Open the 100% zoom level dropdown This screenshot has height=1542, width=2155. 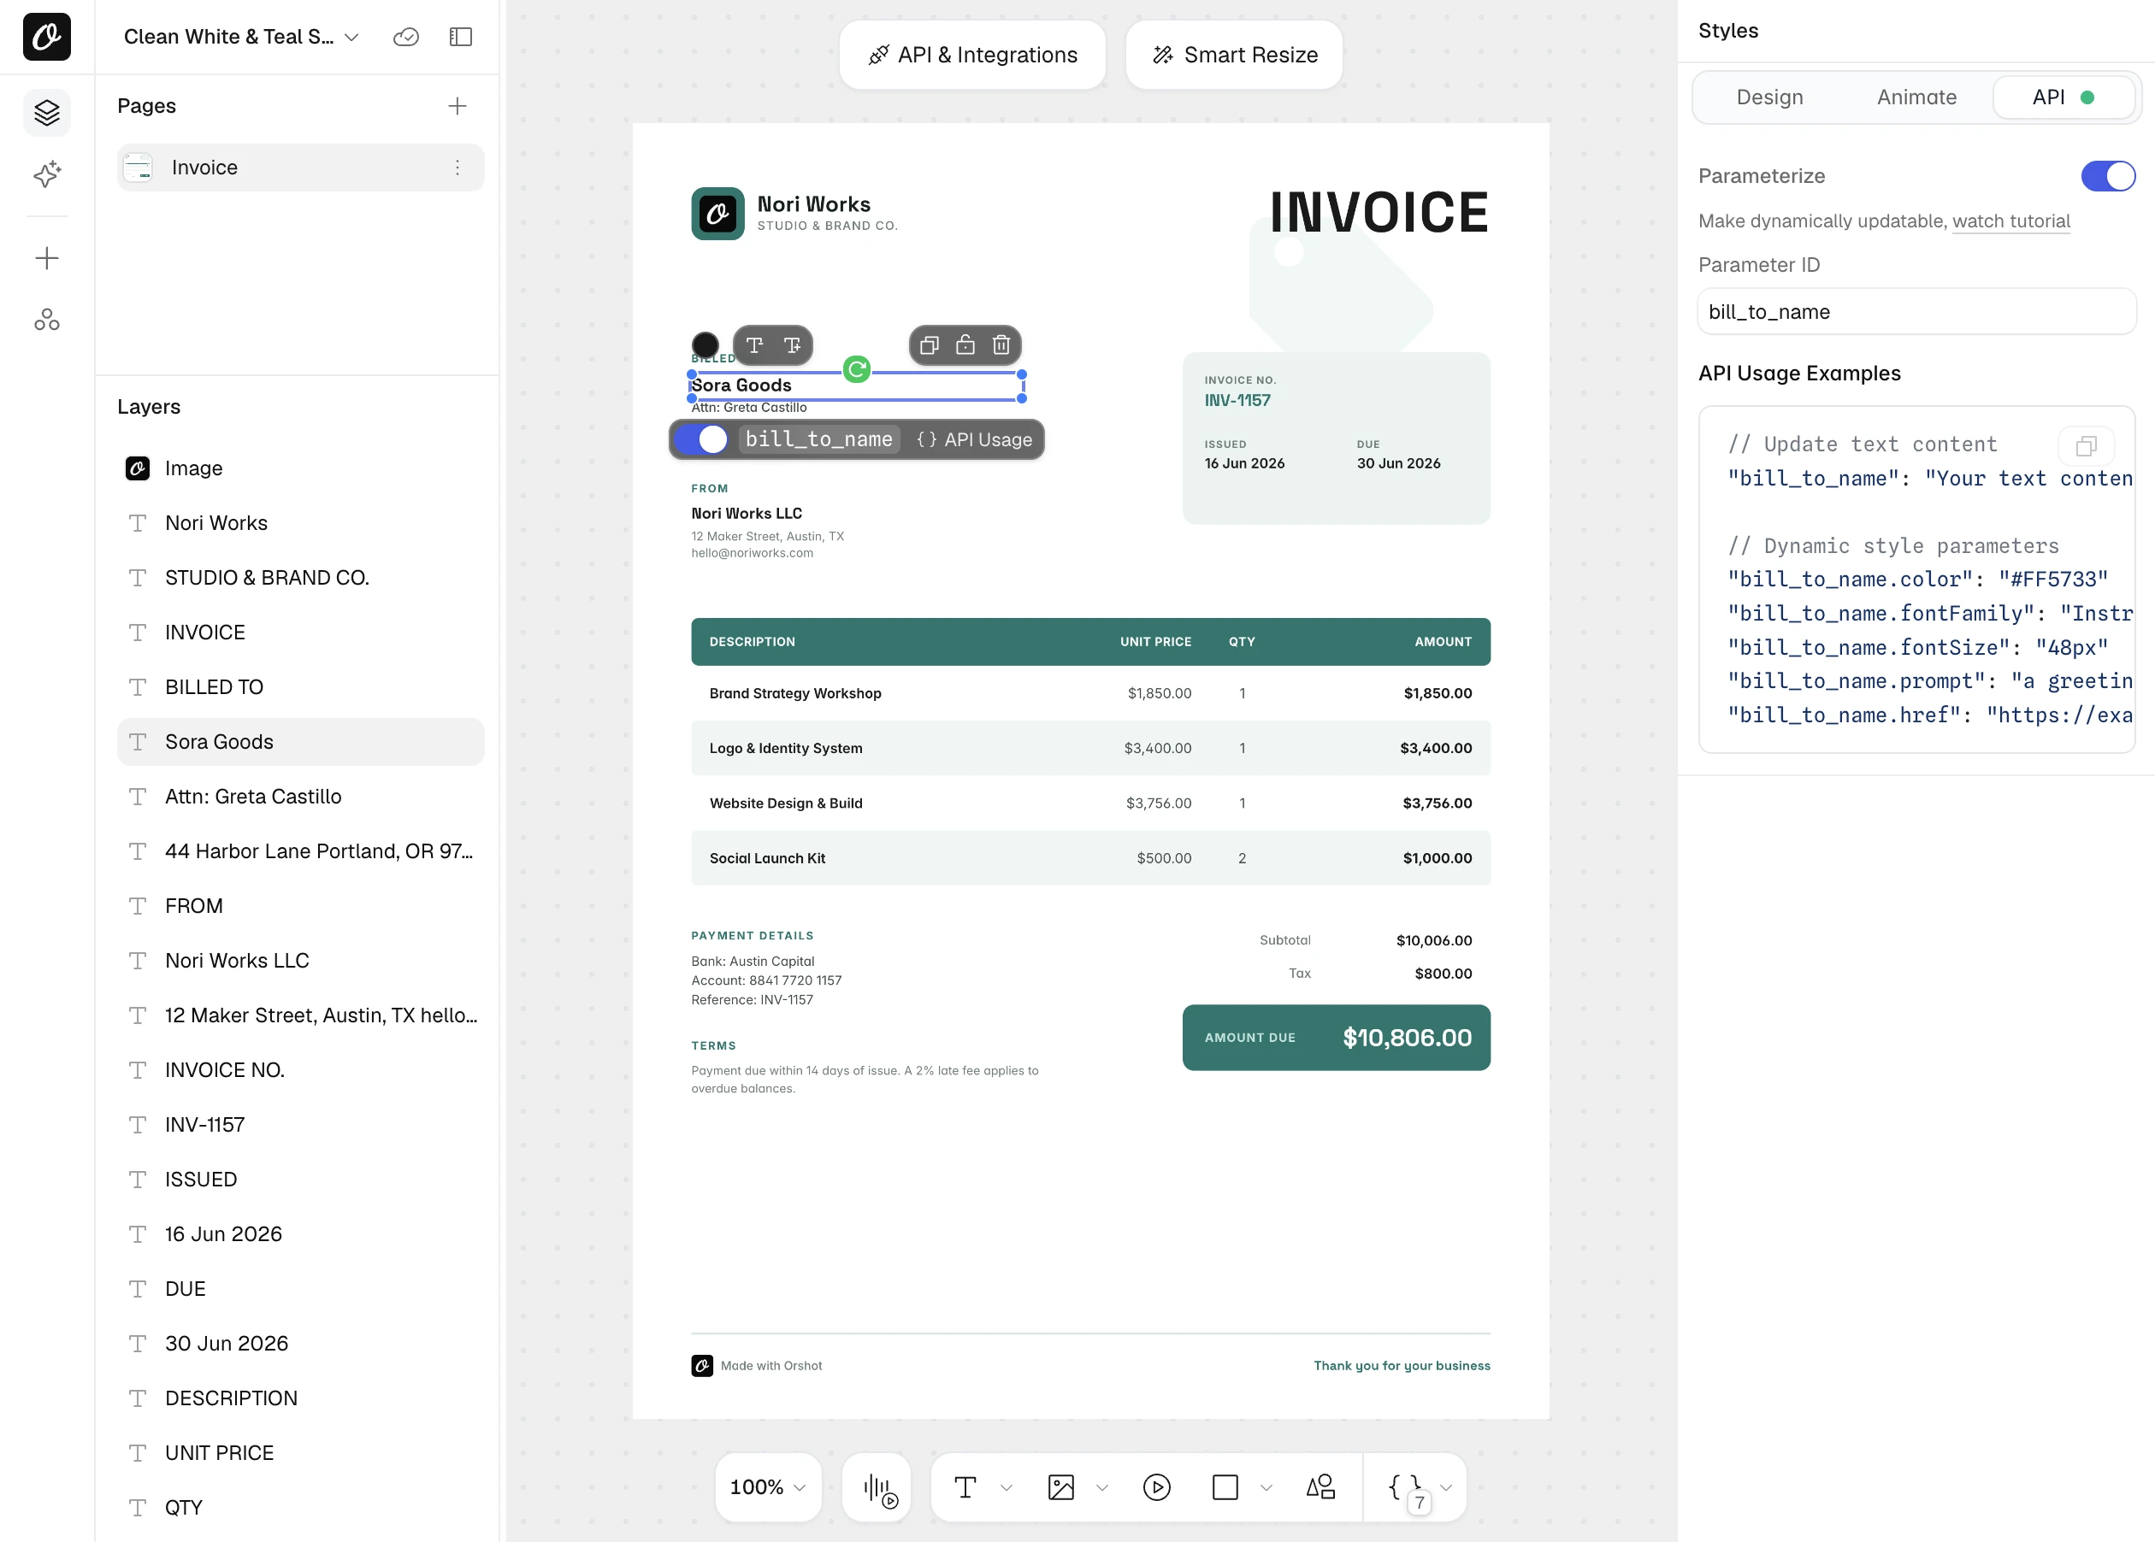767,1487
